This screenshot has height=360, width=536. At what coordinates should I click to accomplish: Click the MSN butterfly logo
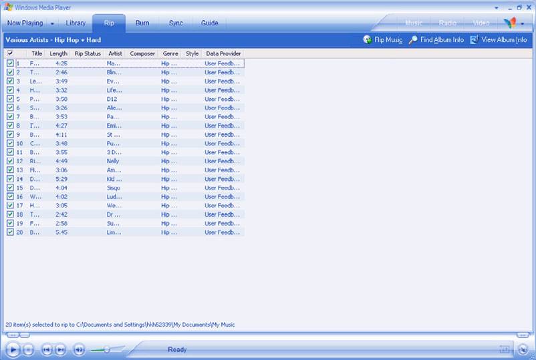click(x=510, y=23)
